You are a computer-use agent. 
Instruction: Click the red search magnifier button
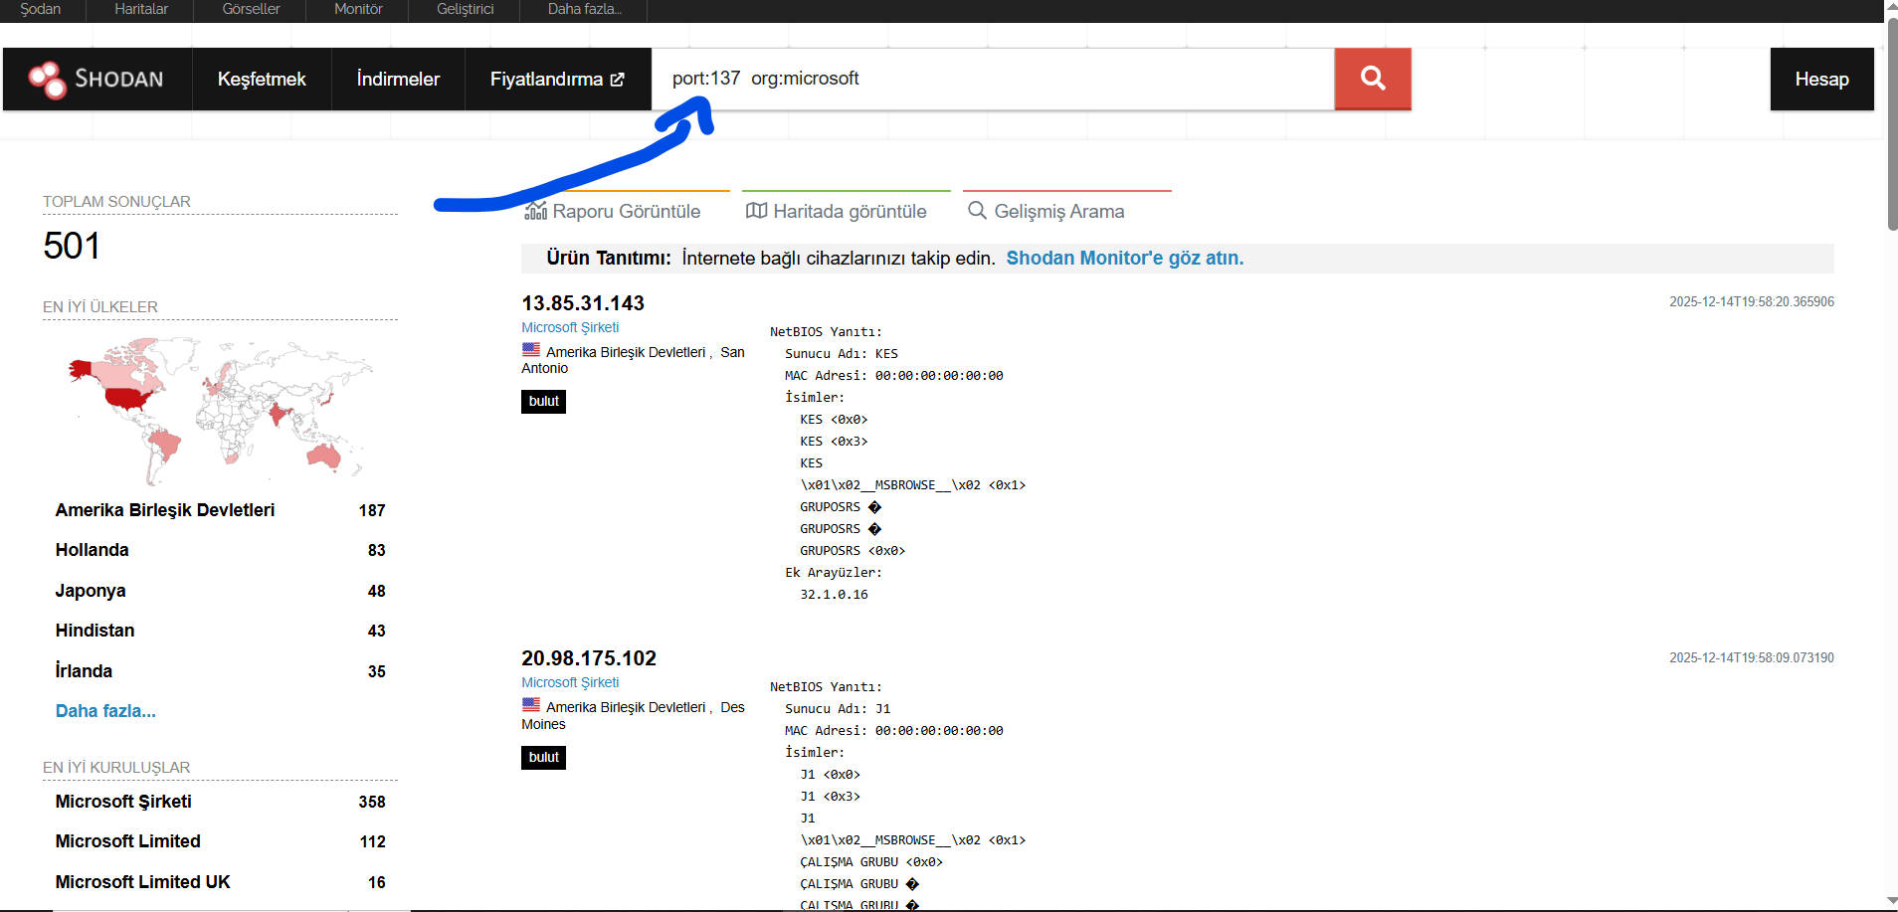1373,79
